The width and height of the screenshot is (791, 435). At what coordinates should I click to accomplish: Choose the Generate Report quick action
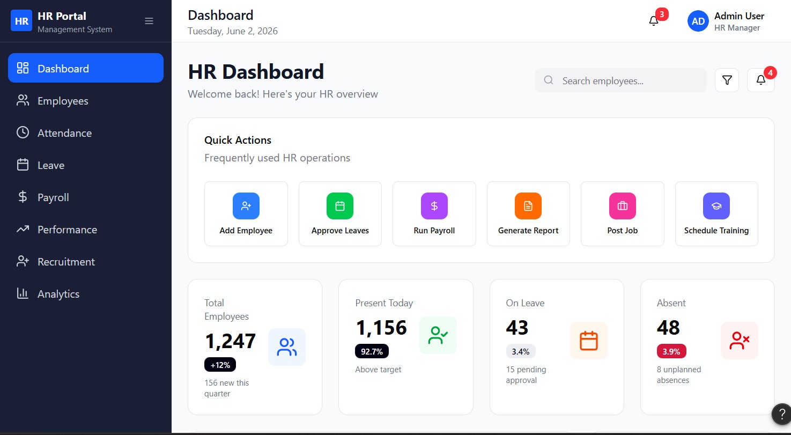(528, 213)
